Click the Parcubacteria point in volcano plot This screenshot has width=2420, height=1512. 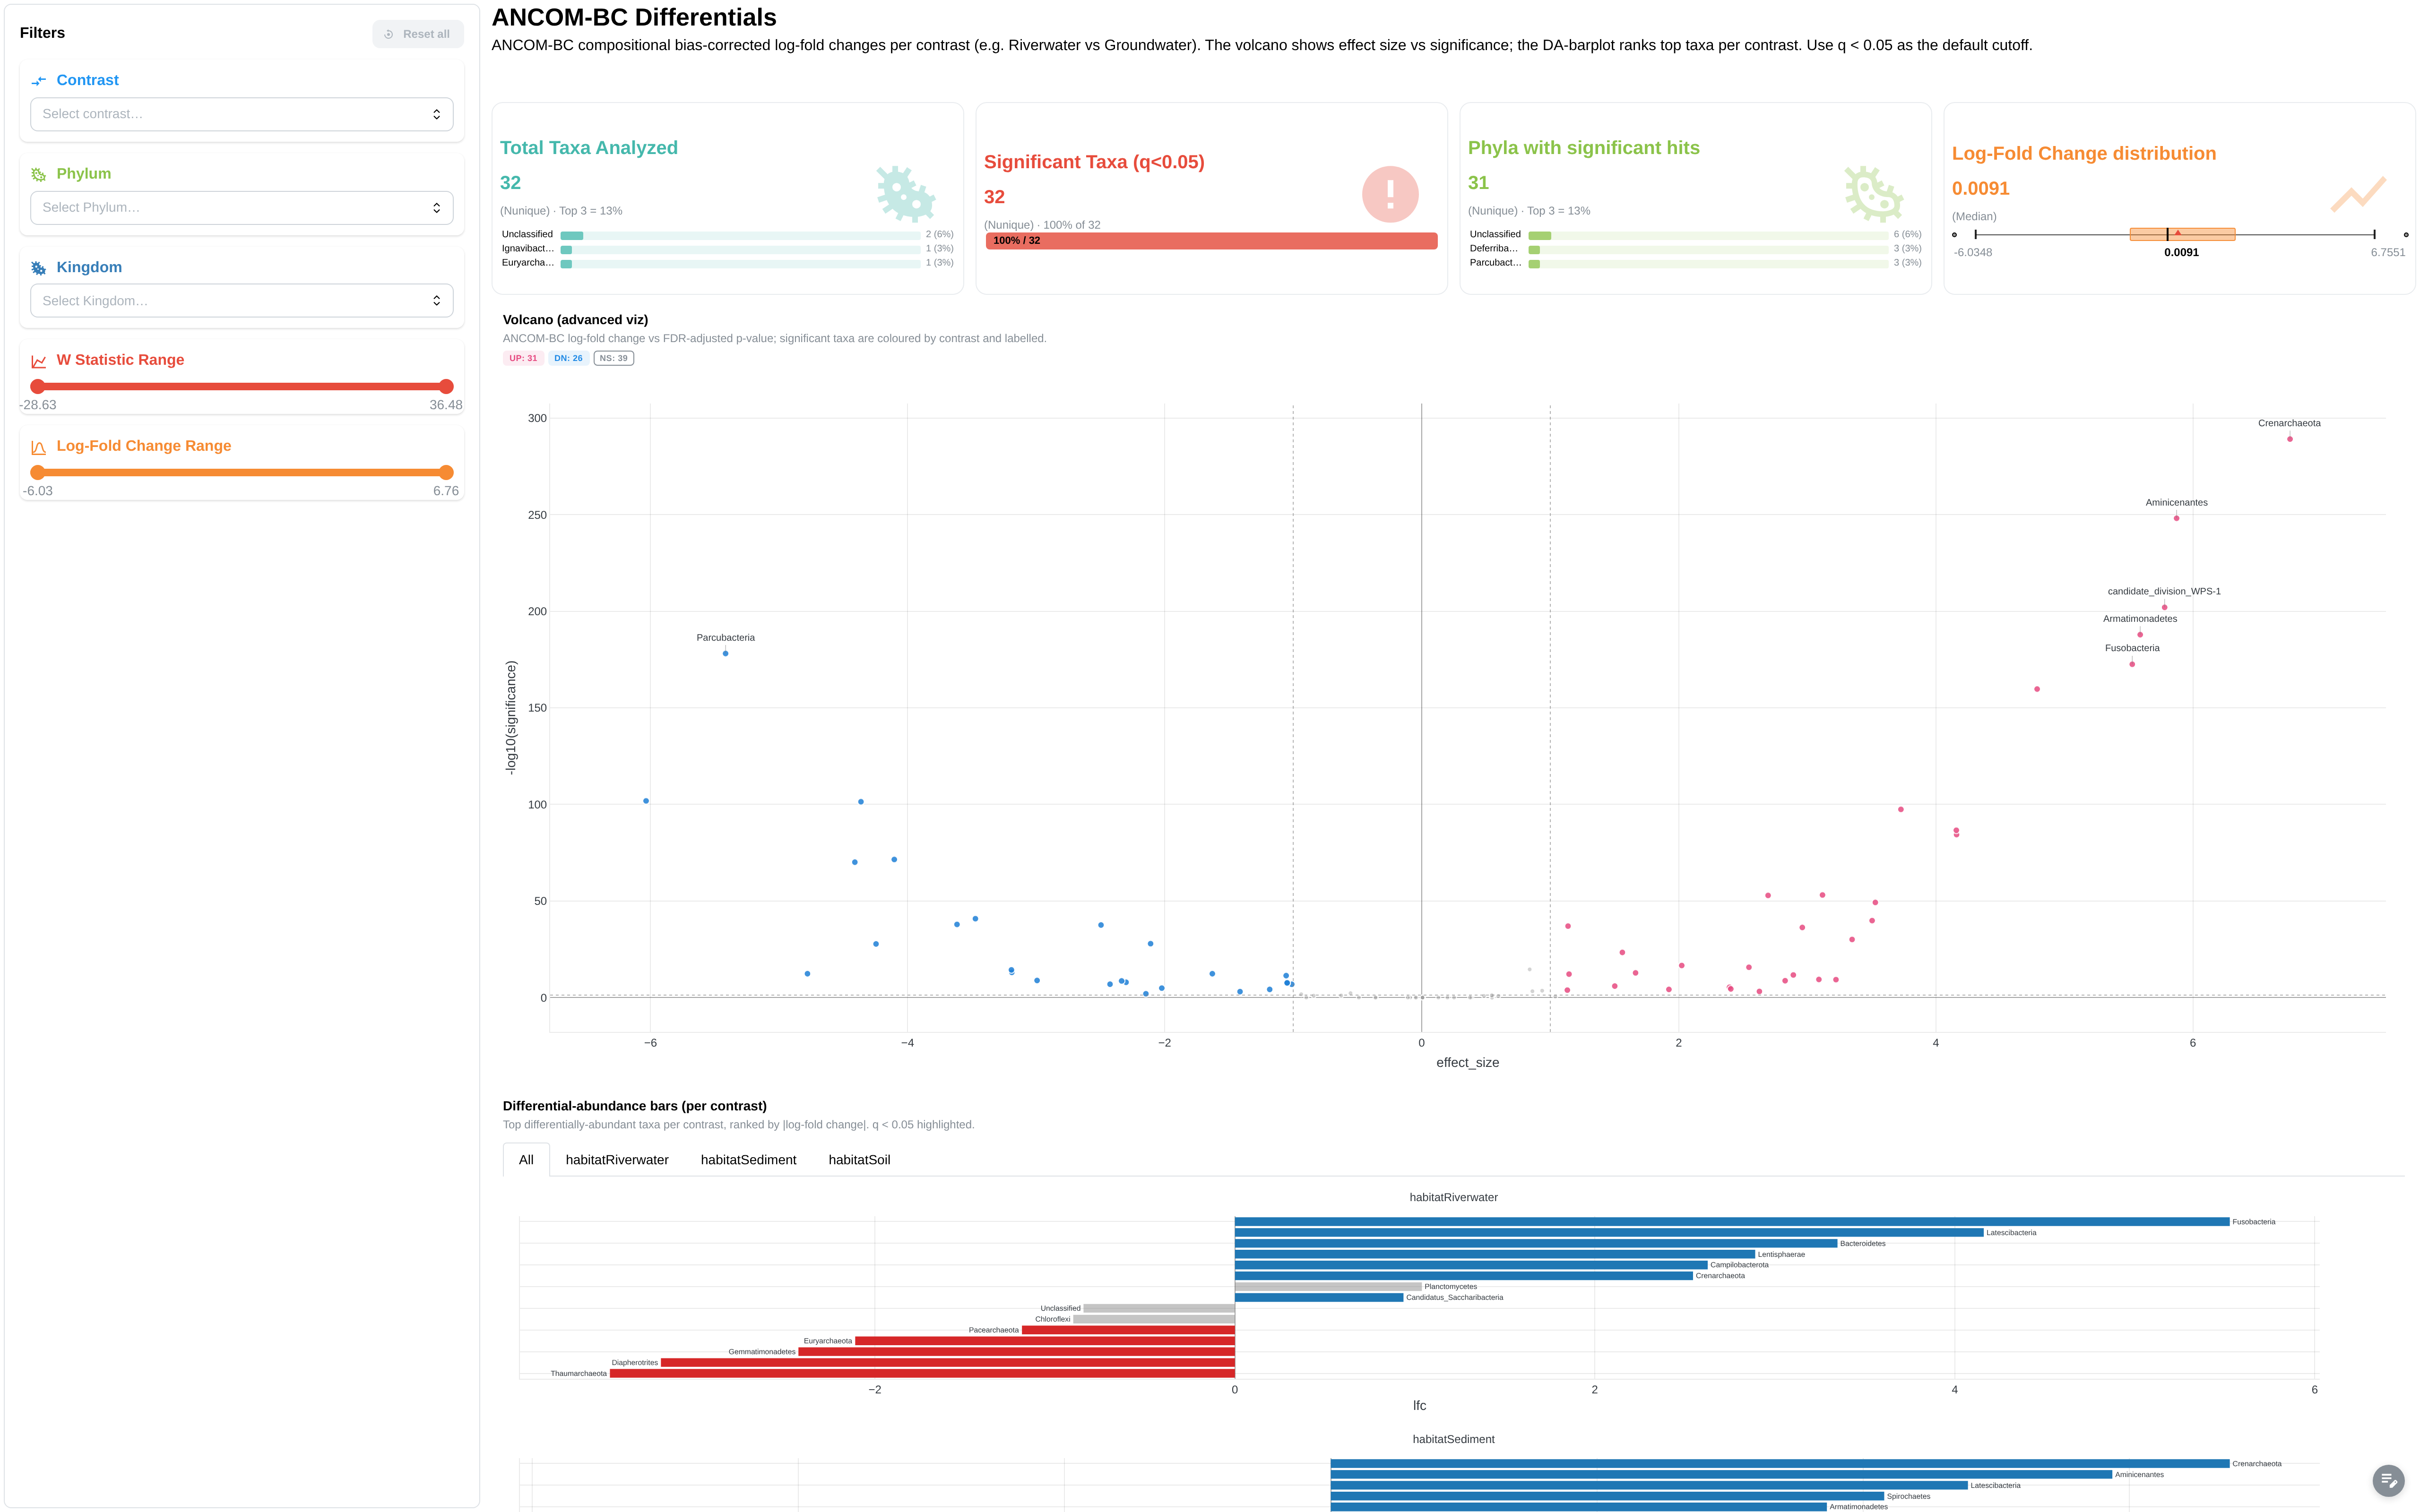click(725, 654)
